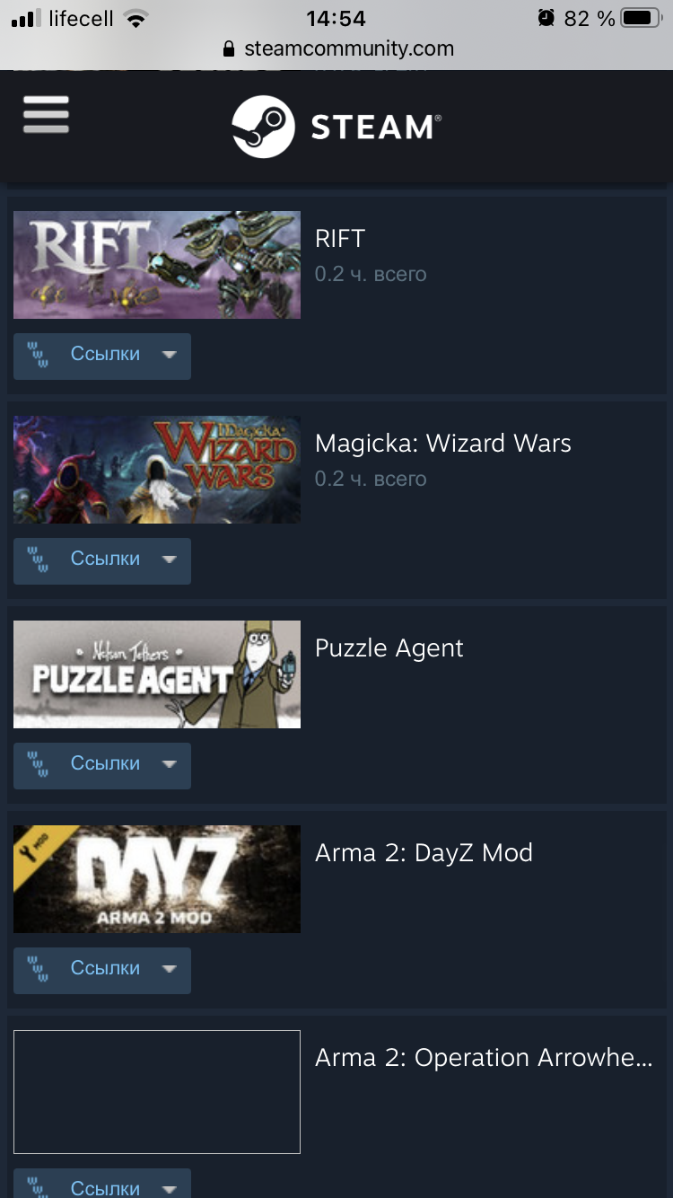Tap the links icon under Puzzle Agent
This screenshot has width=673, height=1198.
[38, 765]
